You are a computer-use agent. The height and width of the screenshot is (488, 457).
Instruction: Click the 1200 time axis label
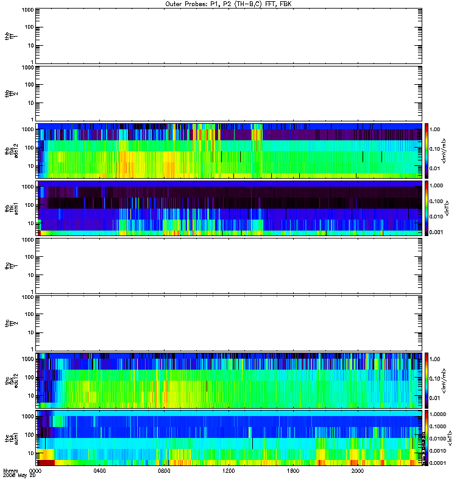(x=228, y=471)
